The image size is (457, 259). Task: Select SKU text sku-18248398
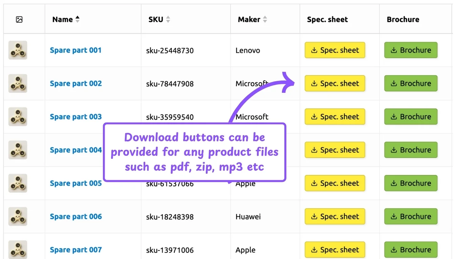(170, 217)
